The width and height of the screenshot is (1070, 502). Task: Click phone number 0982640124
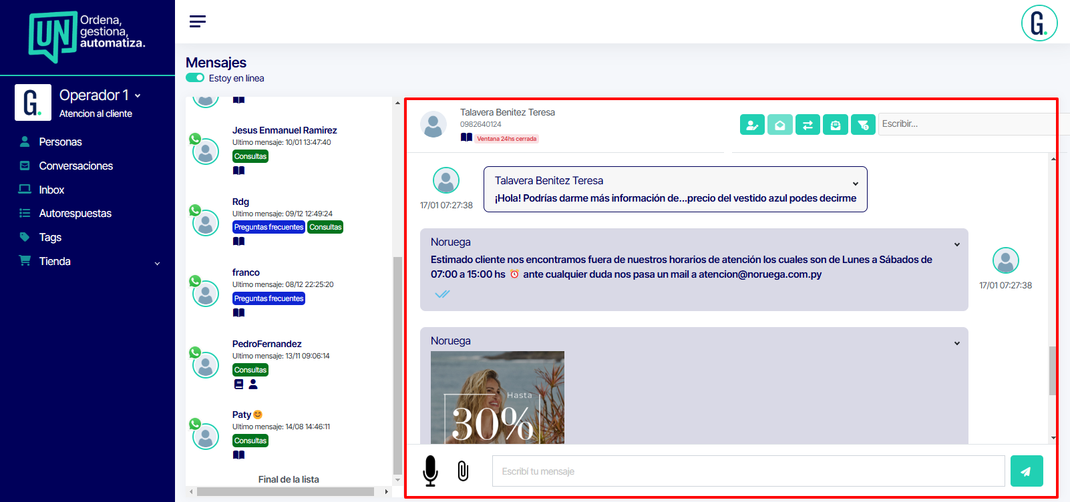[480, 124]
